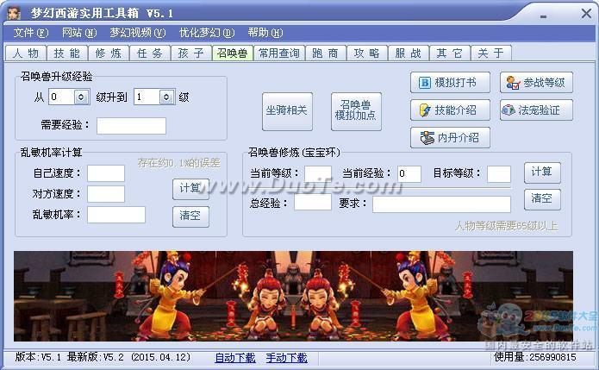Click 清空 in the 召唤兽修炼 group
Viewport: 599px width, 370px height.
point(542,199)
